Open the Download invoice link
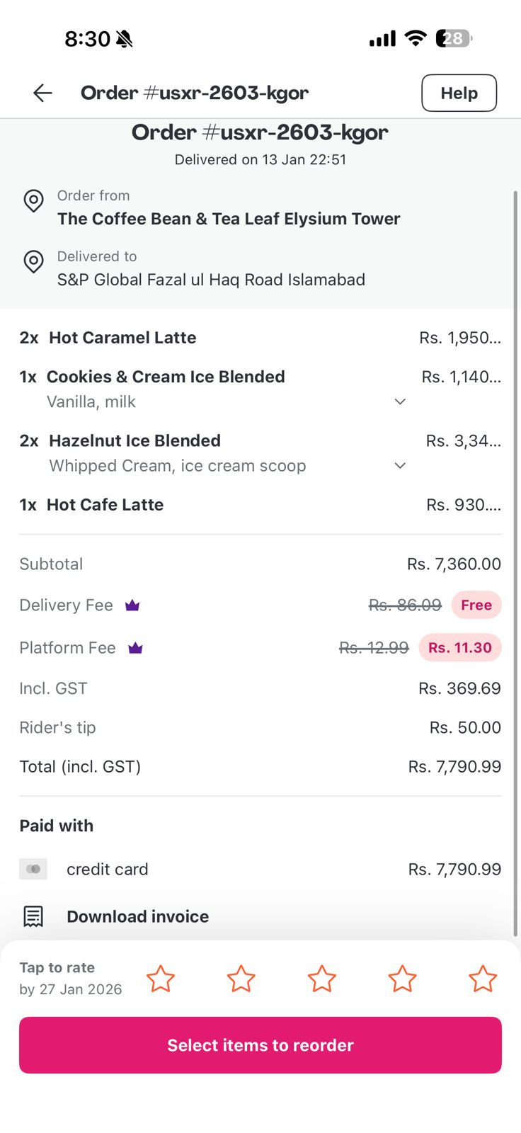The width and height of the screenshot is (521, 1133). tap(137, 916)
